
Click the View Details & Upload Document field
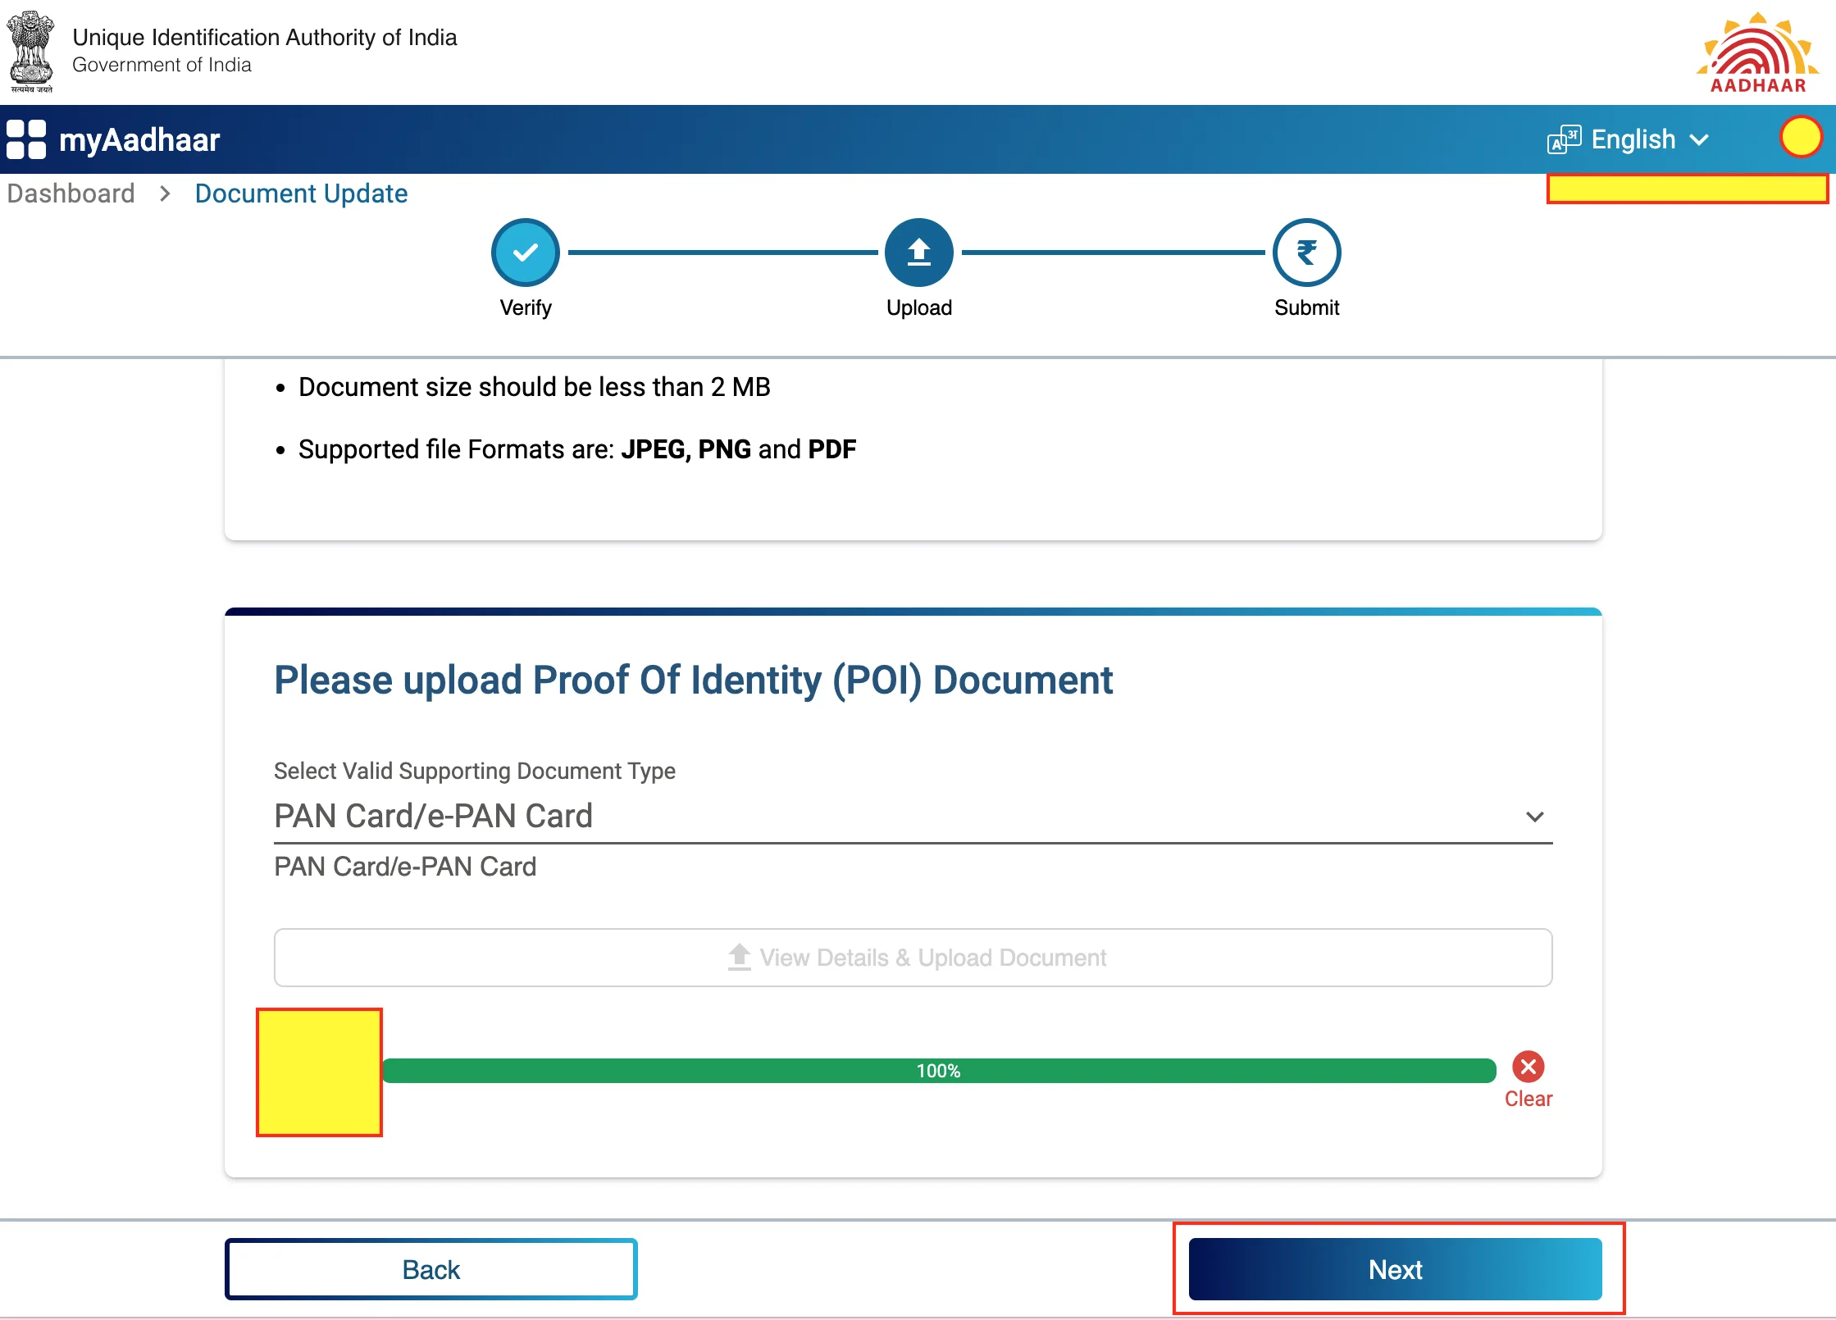click(x=913, y=955)
